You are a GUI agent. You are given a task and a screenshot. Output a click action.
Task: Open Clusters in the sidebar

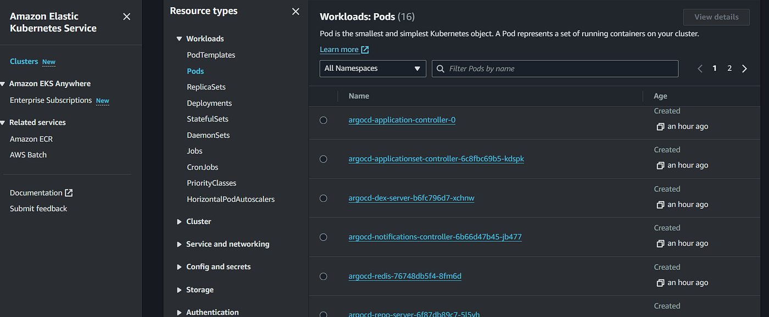point(24,62)
